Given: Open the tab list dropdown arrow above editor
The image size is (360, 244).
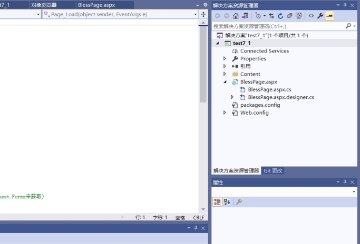Looking at the screenshot, I should point(198,5).
